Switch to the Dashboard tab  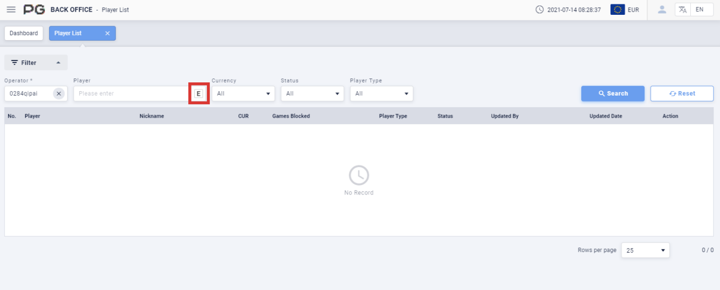[x=24, y=34]
